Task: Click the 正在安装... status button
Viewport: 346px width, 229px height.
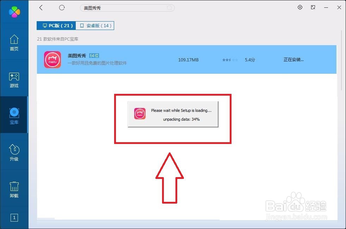Action: click(294, 60)
